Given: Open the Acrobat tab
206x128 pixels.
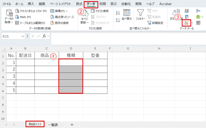Looking at the screenshot, I should click(165, 4).
